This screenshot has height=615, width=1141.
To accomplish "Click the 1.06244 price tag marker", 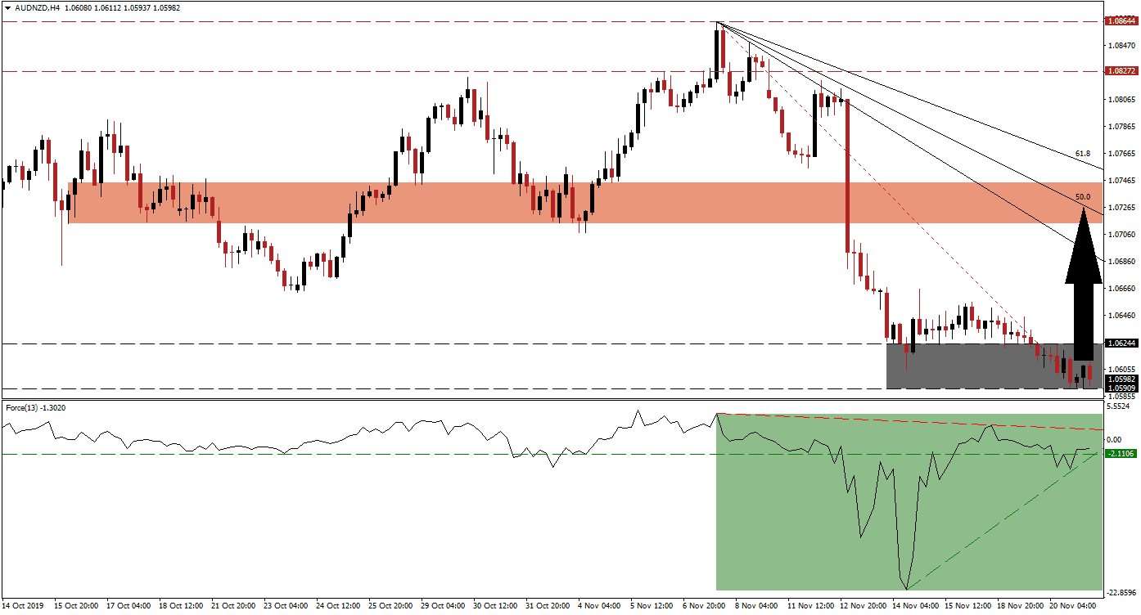I will coord(1120,342).
